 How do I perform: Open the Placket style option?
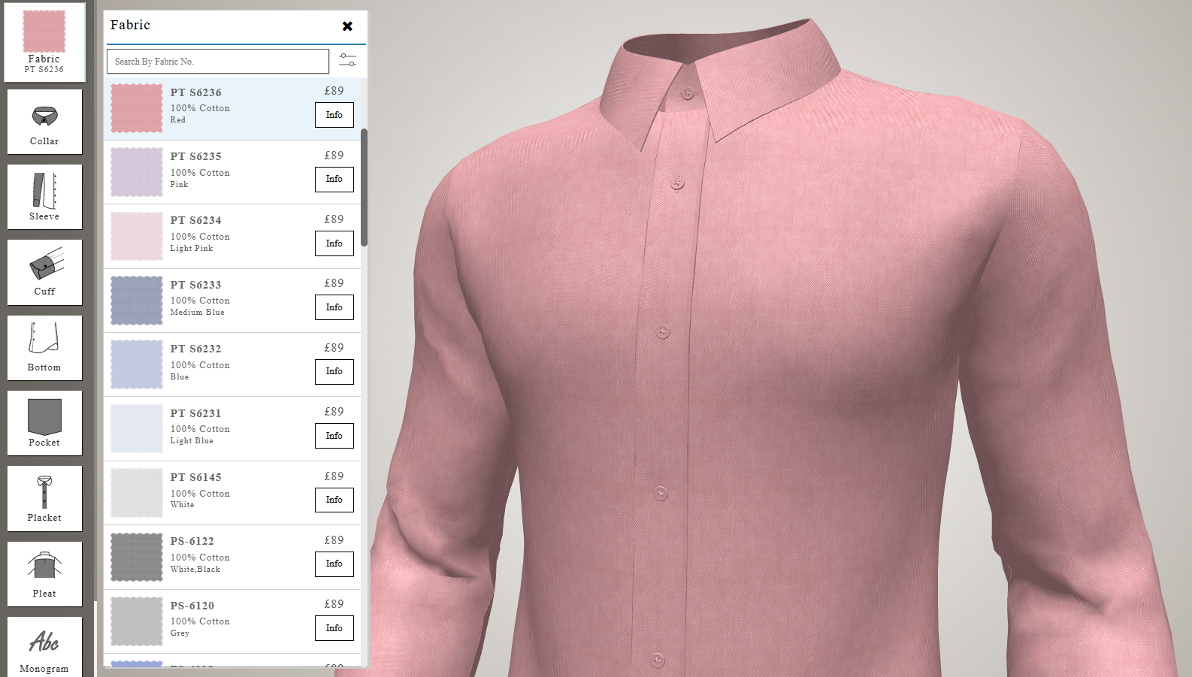(x=44, y=498)
